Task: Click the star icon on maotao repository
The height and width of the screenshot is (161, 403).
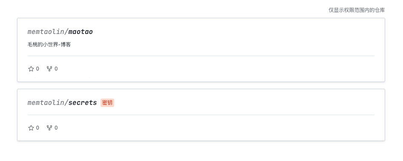Action: pyautogui.click(x=31, y=69)
